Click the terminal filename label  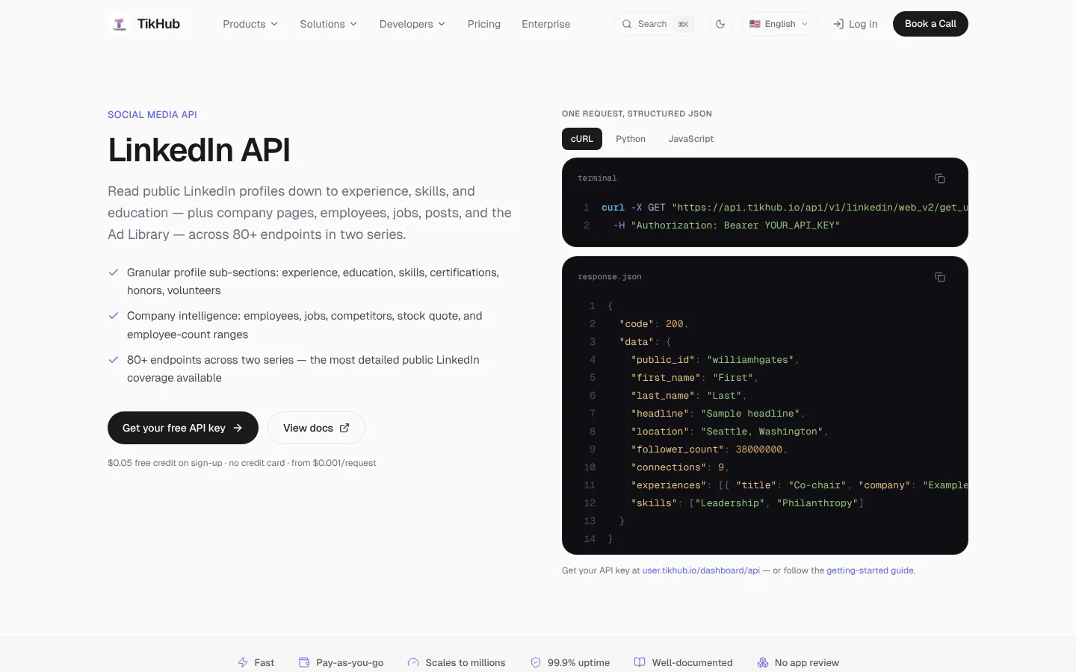click(x=597, y=178)
